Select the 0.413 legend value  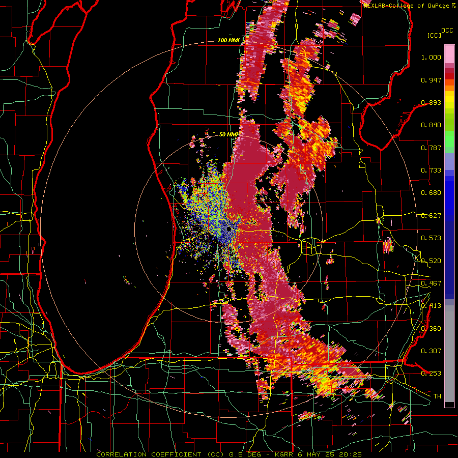click(431, 306)
